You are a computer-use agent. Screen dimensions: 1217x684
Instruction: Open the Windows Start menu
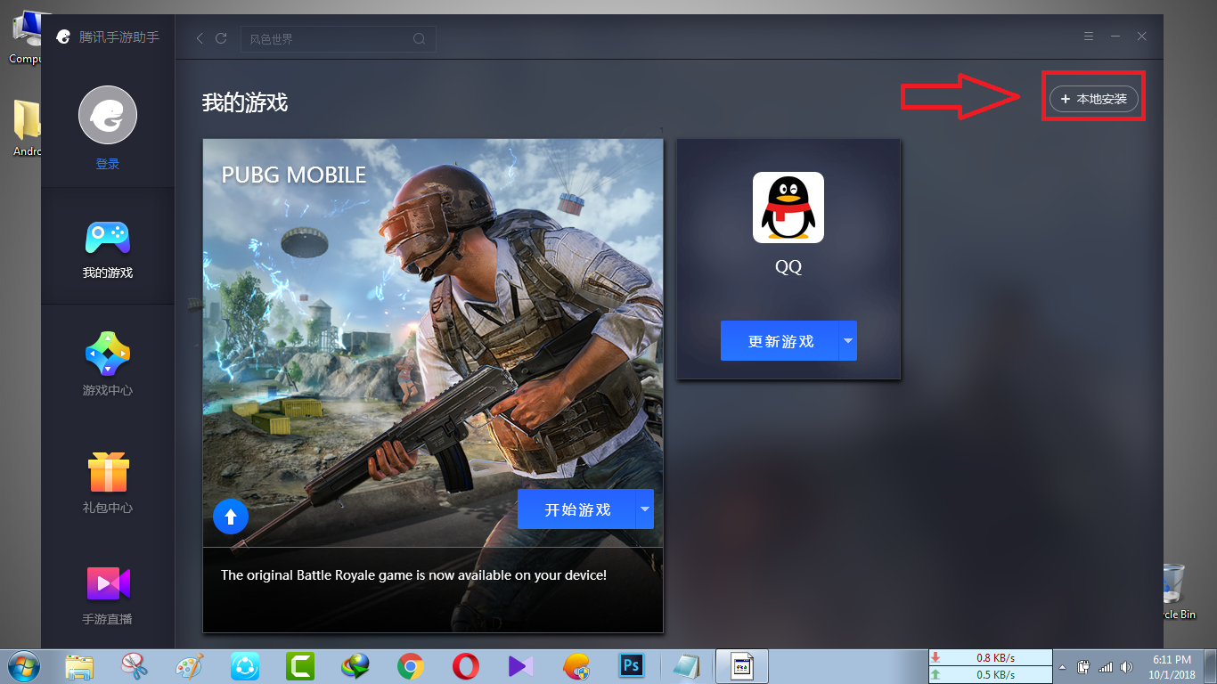[23, 666]
